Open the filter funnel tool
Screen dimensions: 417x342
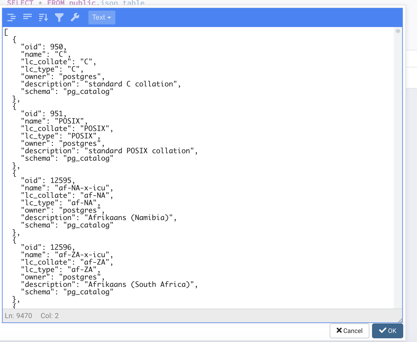[59, 17]
